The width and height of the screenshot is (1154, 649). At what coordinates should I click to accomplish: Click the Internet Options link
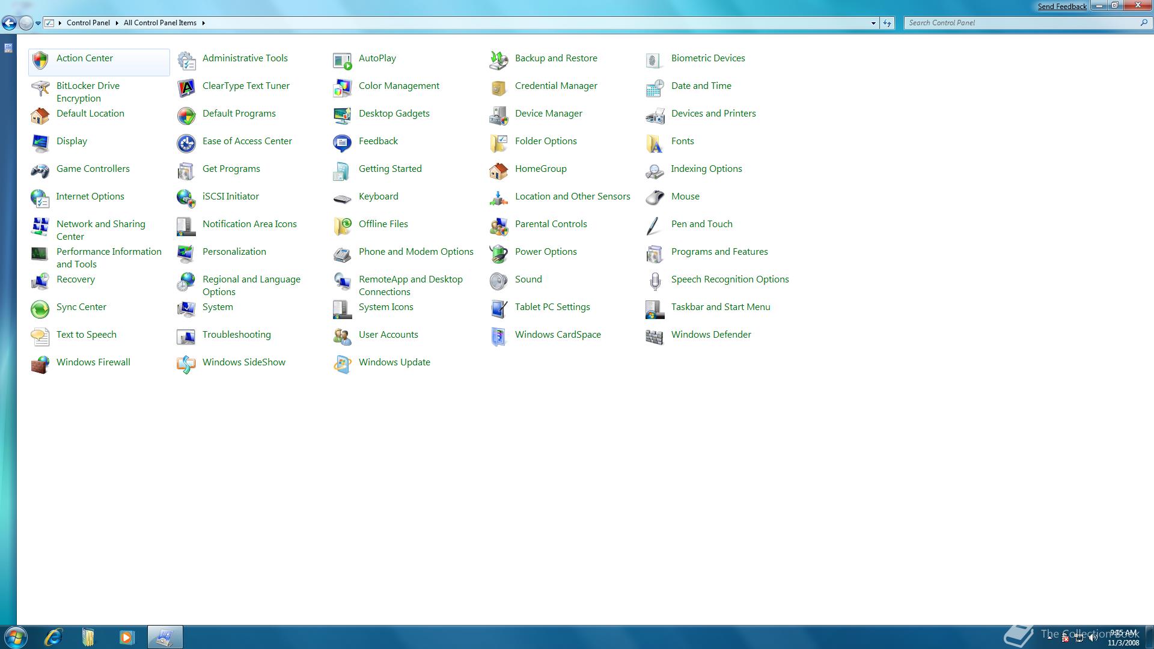click(90, 197)
